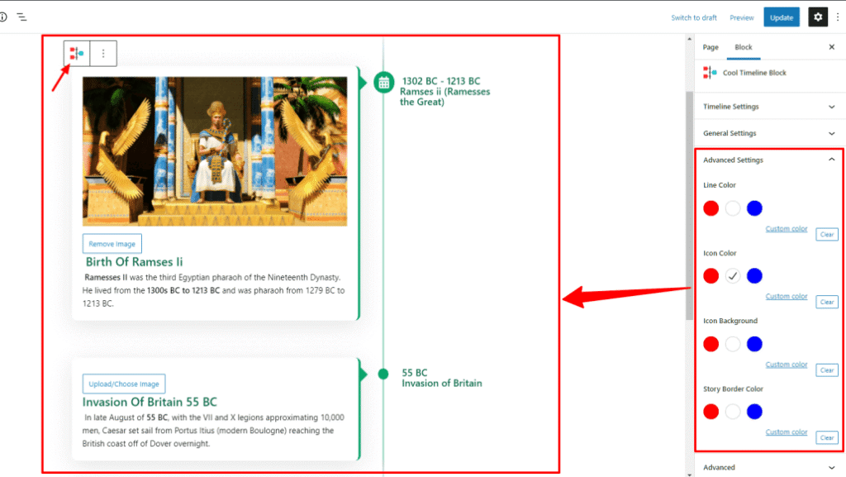Expand the Timeline Settings section
Screen dimensions: 846x477
[768, 106]
